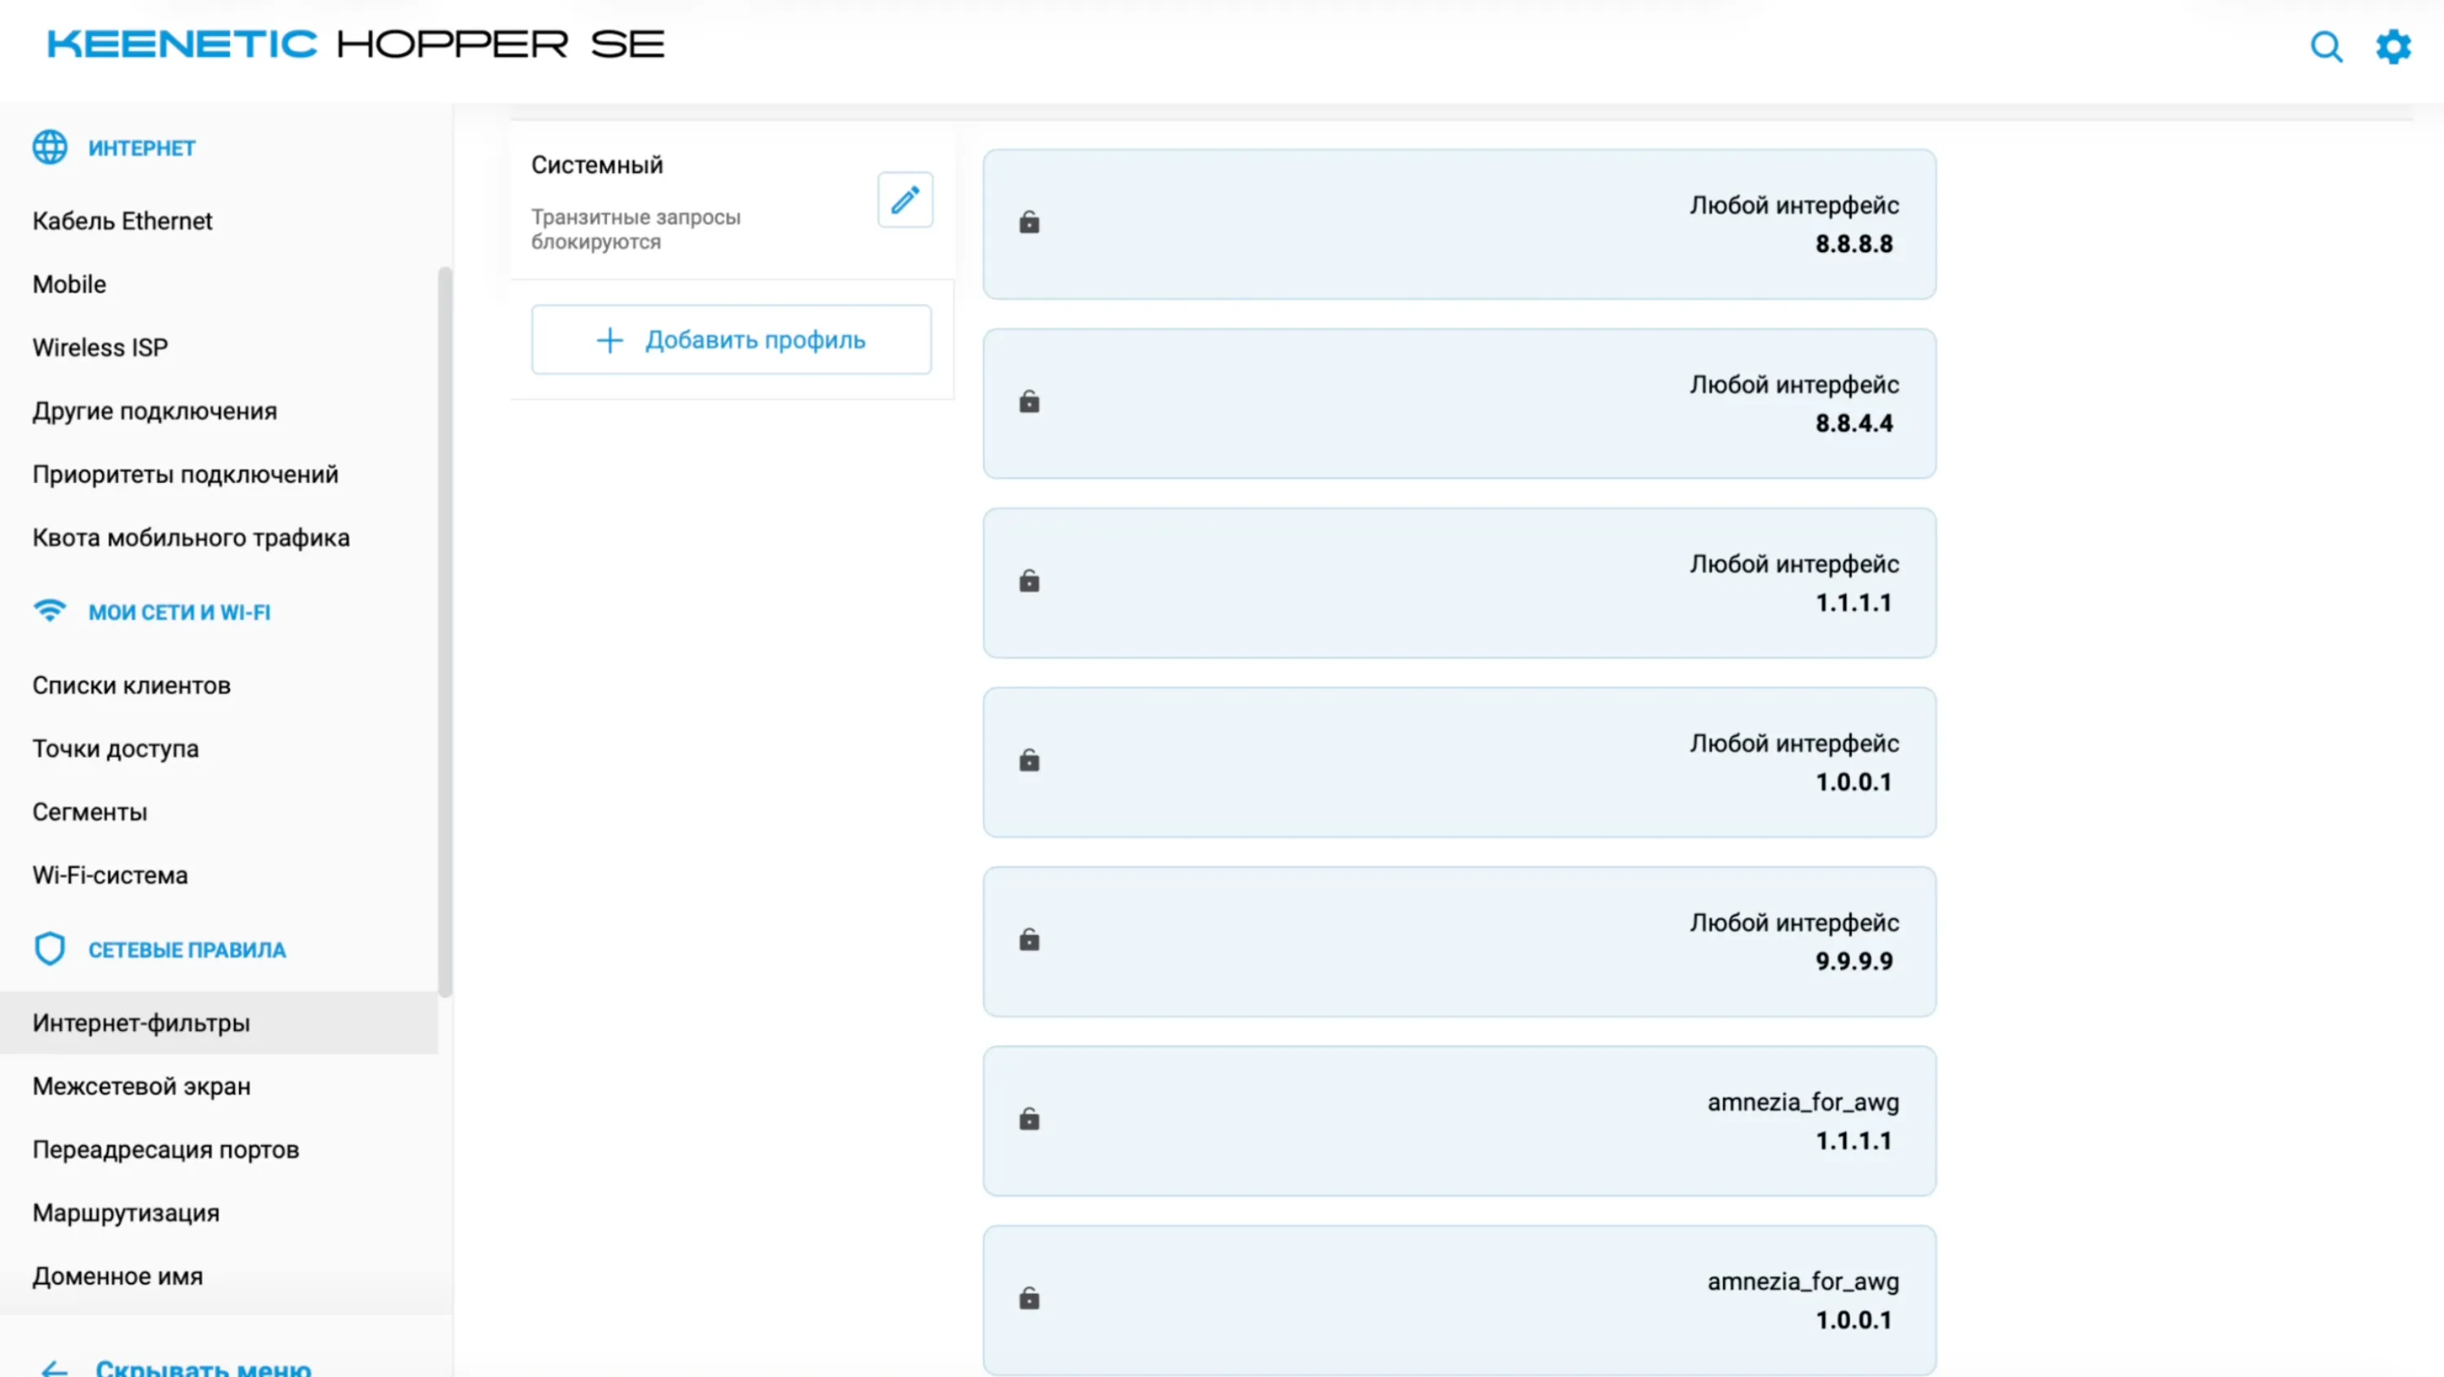Open the Кабель Ethernet page
Viewport: 2444px width, 1377px height.
(122, 220)
